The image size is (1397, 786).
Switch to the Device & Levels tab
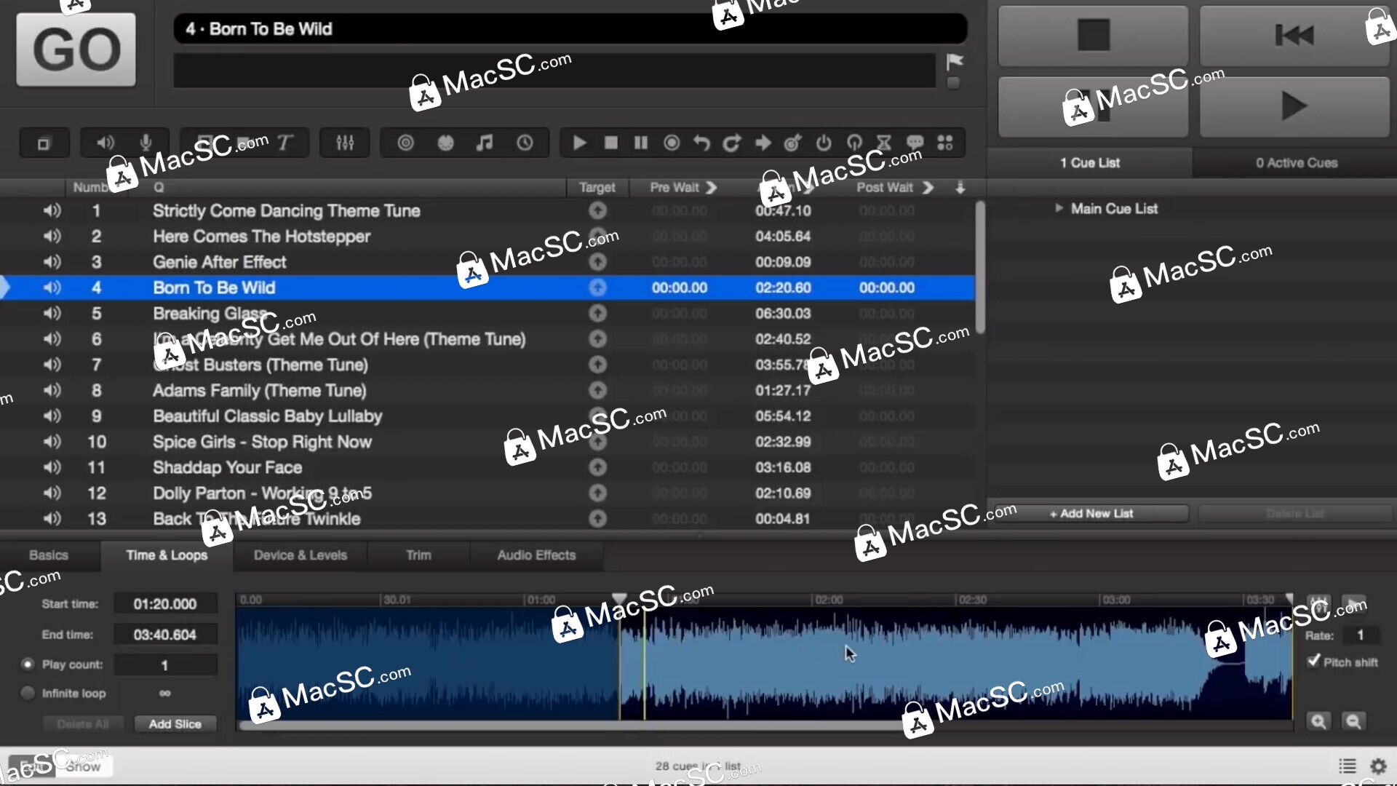tap(300, 555)
